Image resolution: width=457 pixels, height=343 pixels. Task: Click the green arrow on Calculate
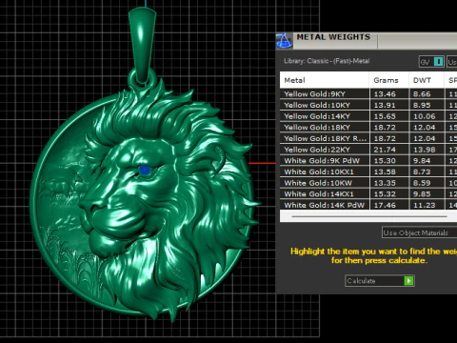pos(408,281)
